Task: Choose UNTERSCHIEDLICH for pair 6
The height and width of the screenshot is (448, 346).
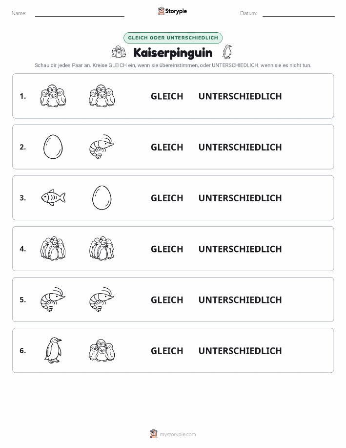Action: [240, 351]
